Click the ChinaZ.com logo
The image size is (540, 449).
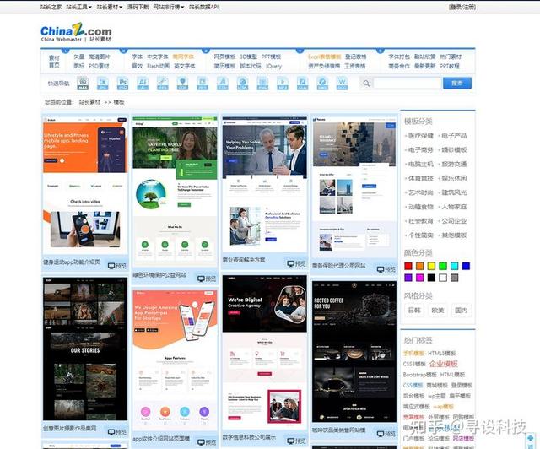(76, 32)
